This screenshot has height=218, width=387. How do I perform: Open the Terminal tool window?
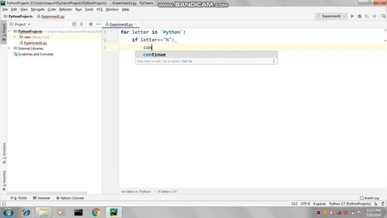click(42, 198)
